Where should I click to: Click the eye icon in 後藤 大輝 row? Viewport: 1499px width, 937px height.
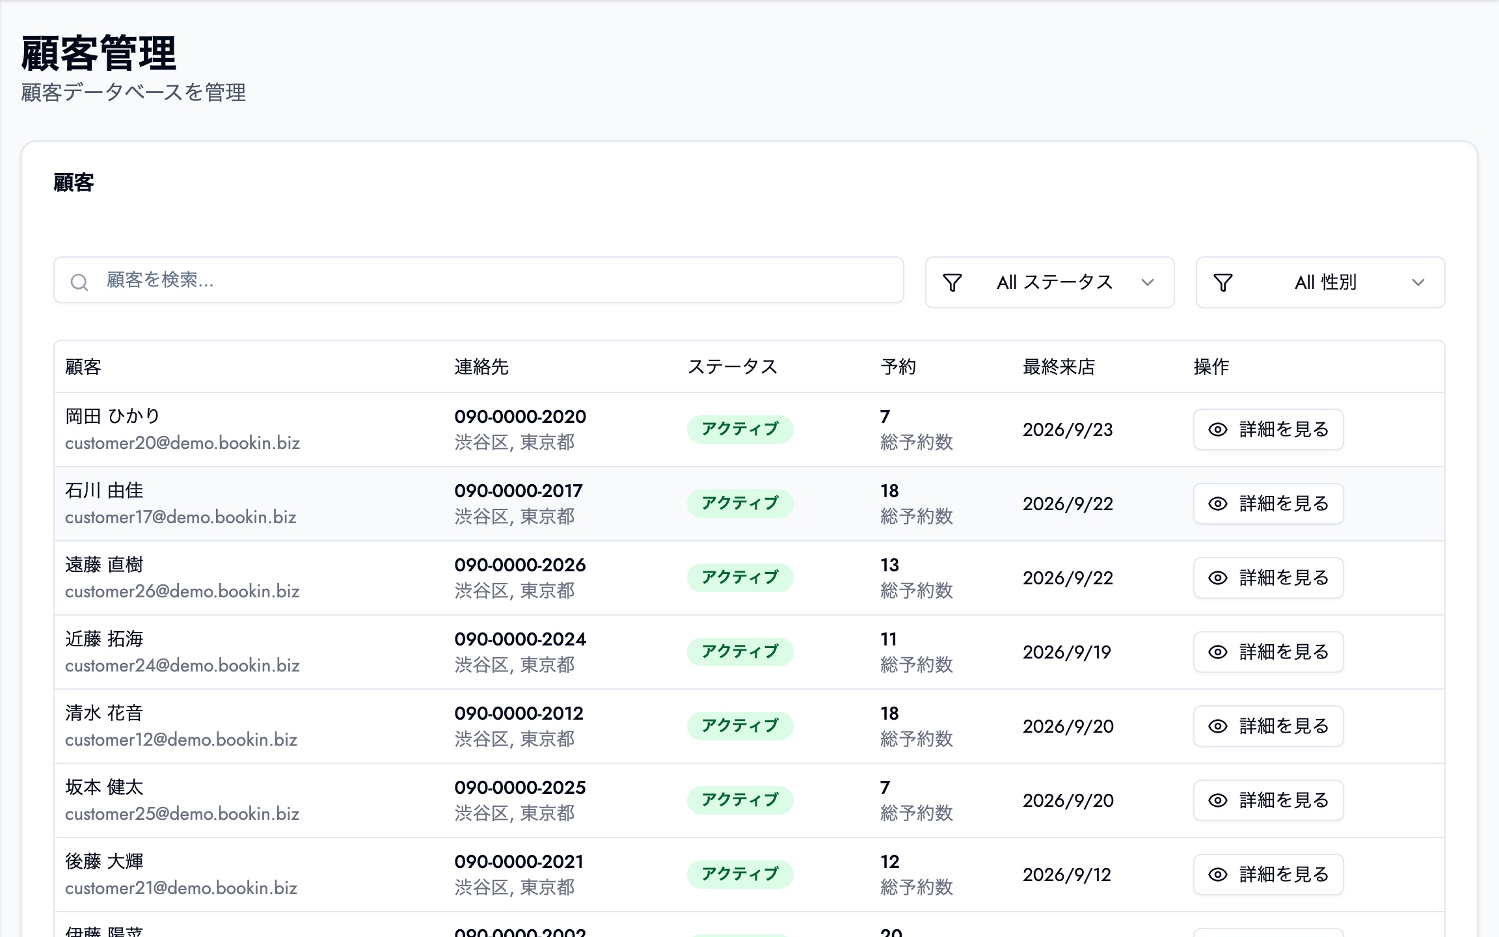click(x=1218, y=875)
